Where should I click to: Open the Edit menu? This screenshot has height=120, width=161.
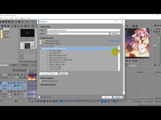click(1, 18)
